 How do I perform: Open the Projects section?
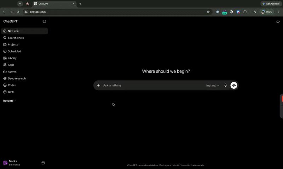24,45
